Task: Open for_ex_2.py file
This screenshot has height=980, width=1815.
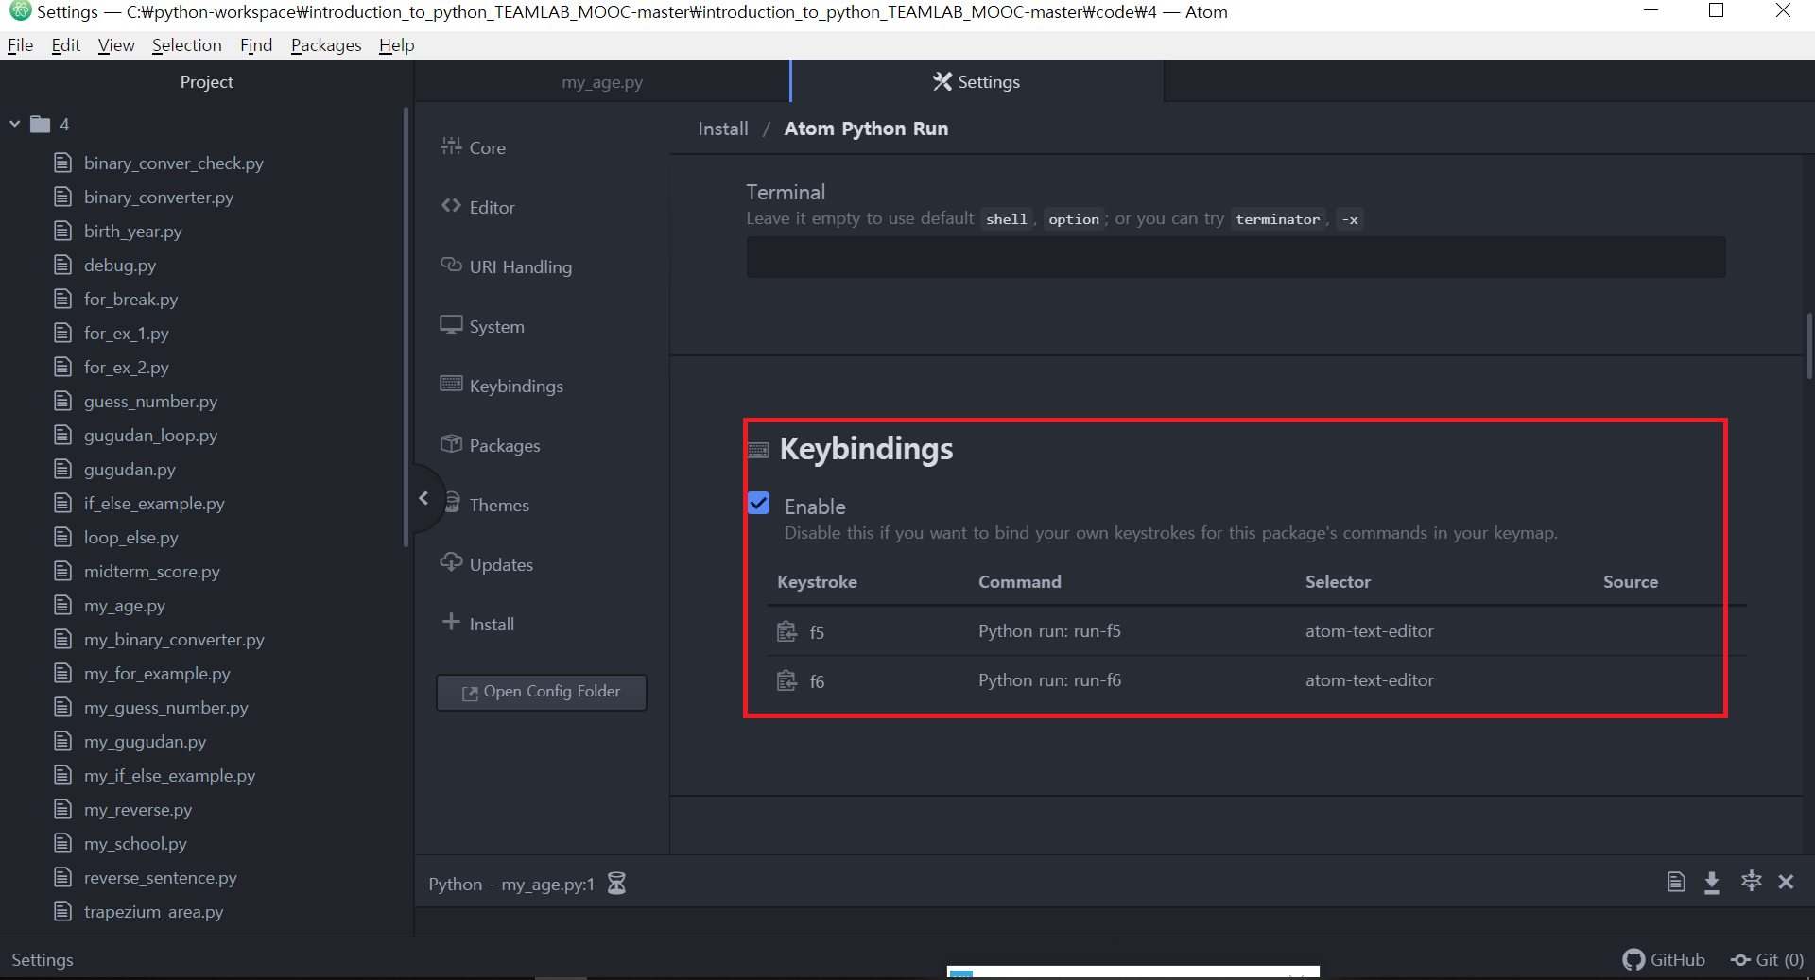Action: tap(127, 368)
